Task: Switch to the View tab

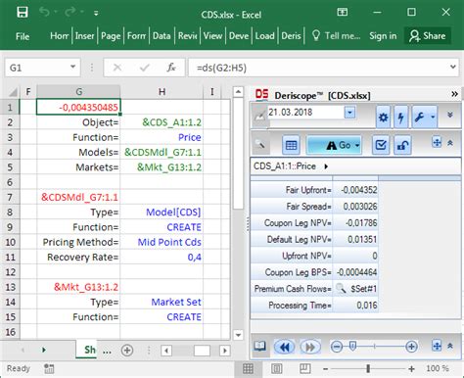Action: [x=212, y=36]
